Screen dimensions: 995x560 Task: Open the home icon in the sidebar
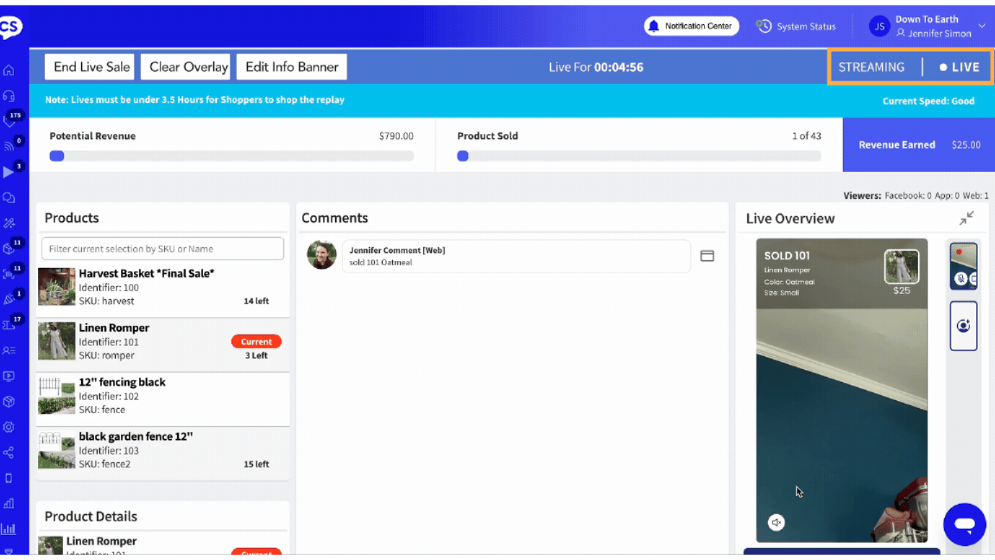pos(10,71)
